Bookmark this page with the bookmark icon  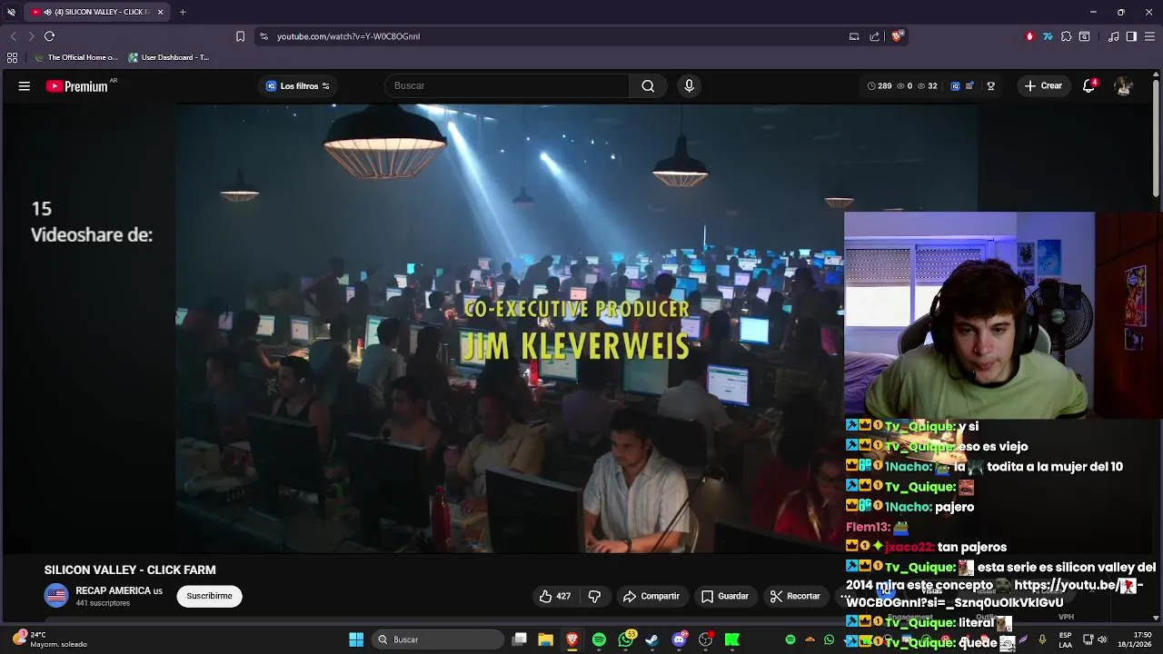240,36
